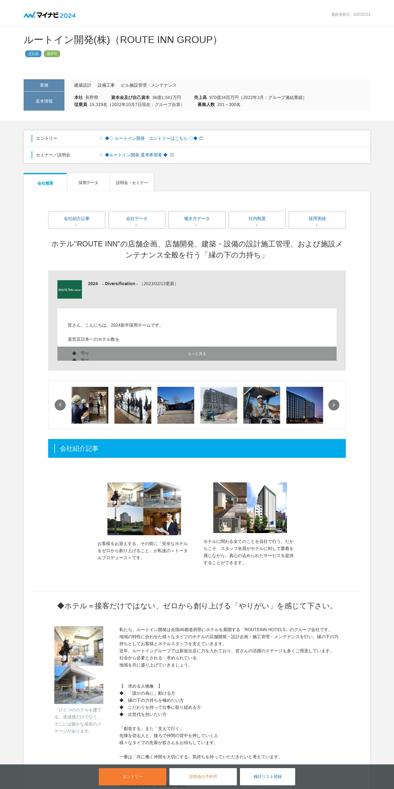Viewport: 394px width, 789px height.
Task: Click the 最終更新日：2023/2/13 text
Action: pos(351,14)
